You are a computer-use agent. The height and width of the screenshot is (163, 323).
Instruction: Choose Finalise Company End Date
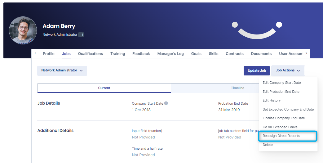[x=284, y=118]
